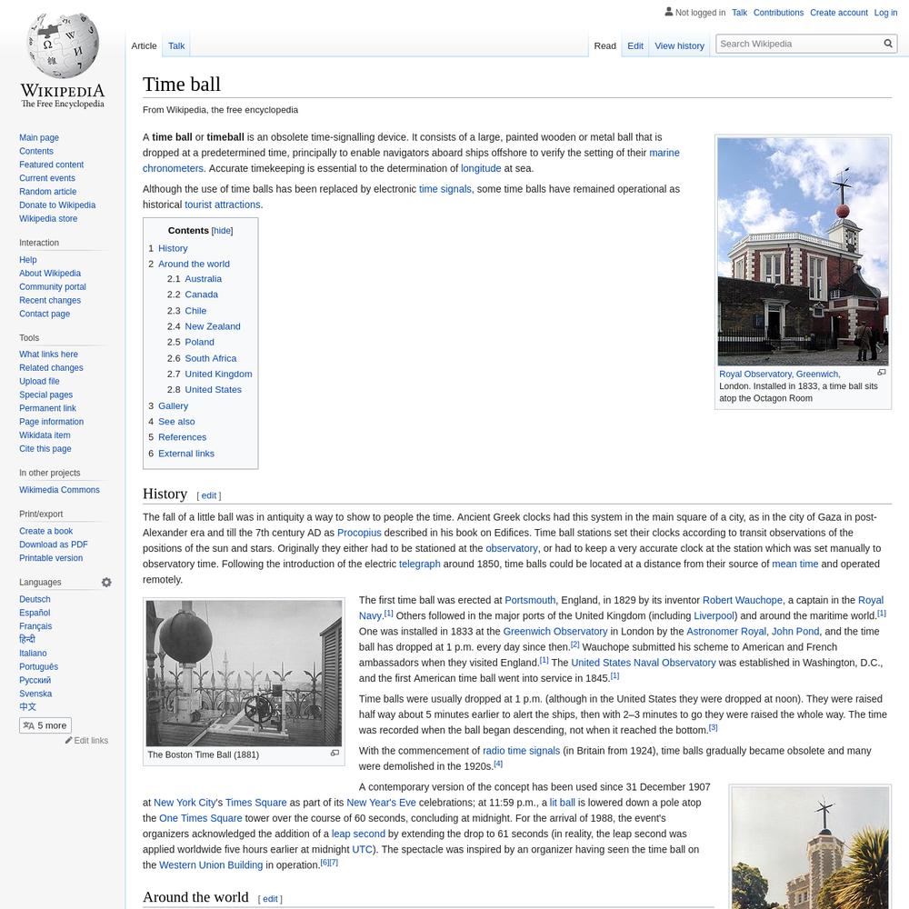Switch to the Deutsch language version
This screenshot has width=909, height=909.
35,599
